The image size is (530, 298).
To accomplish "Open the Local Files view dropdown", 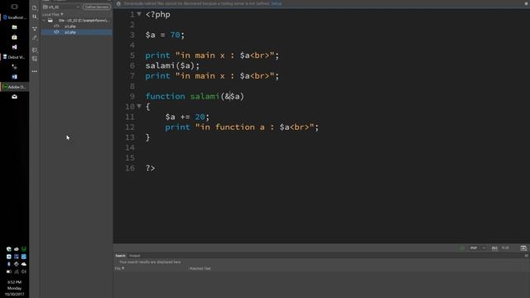I will [53, 15].
